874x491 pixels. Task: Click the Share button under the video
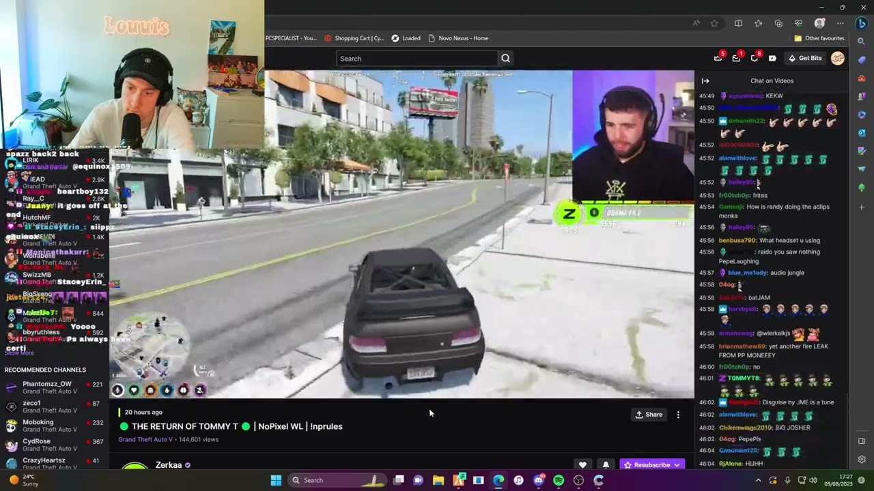649,415
